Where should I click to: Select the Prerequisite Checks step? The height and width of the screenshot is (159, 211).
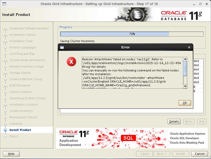[x=23, y=117]
